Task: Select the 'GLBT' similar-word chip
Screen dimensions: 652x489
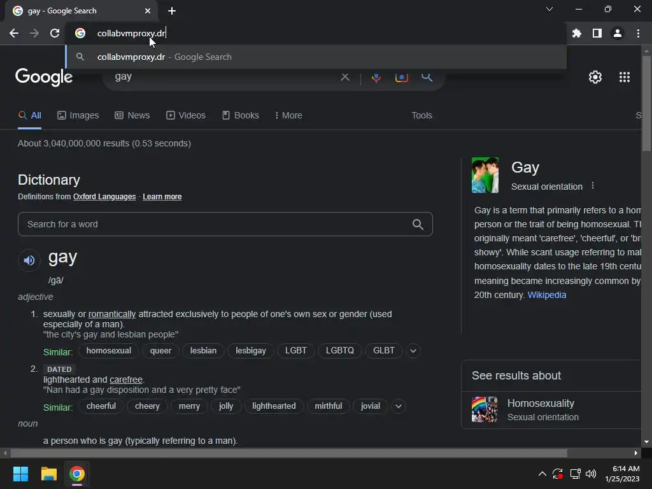Action: point(383,351)
